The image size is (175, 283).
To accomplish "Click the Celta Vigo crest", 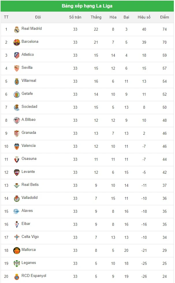I will click(x=16, y=238).
